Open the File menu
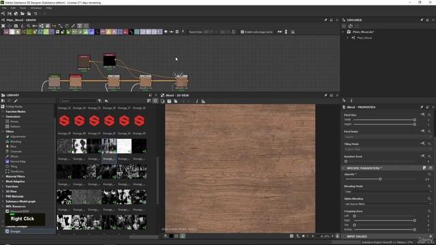The width and height of the screenshot is (436, 245). tap(4, 8)
